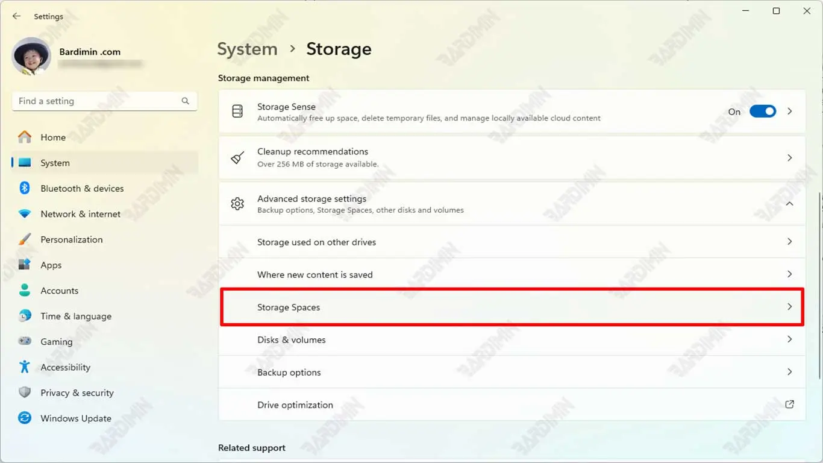The width and height of the screenshot is (823, 463).
Task: Open Drive optimization external link
Action: pos(789,405)
